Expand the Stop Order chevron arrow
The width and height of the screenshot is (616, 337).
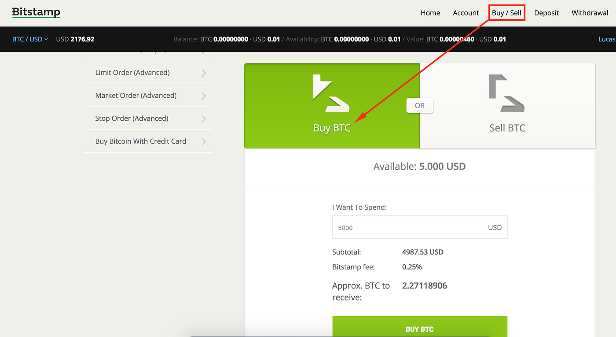[x=204, y=119]
